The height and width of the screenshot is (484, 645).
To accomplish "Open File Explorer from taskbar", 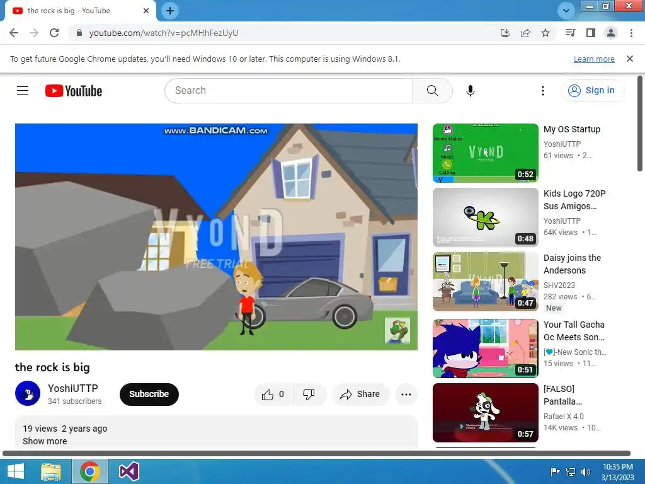I will point(51,471).
